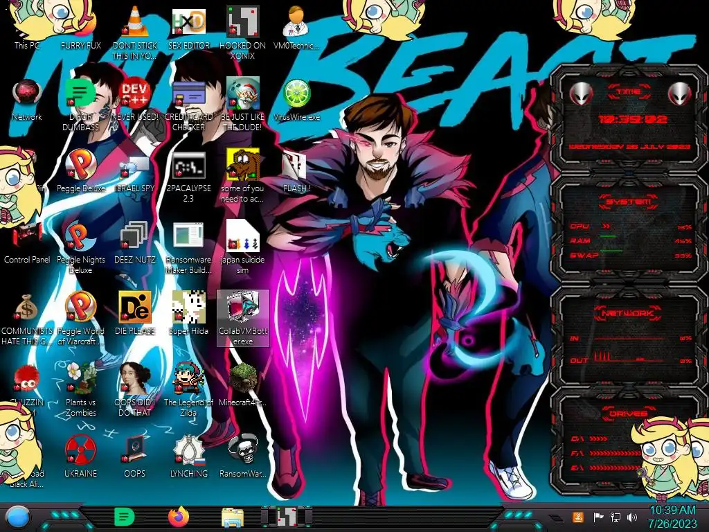Launch Firefox from the taskbar
Screen dimensions: 709x532
(179, 517)
